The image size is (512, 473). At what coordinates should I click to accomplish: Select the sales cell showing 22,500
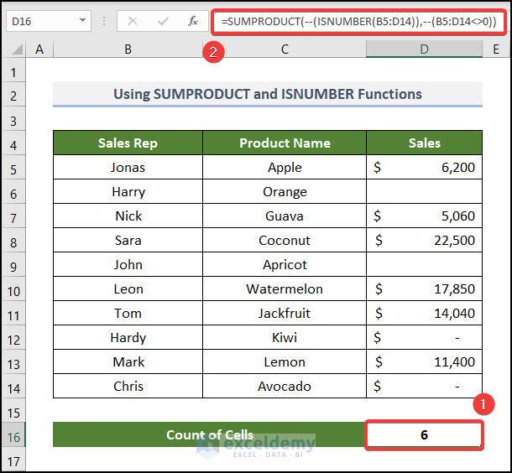(424, 241)
